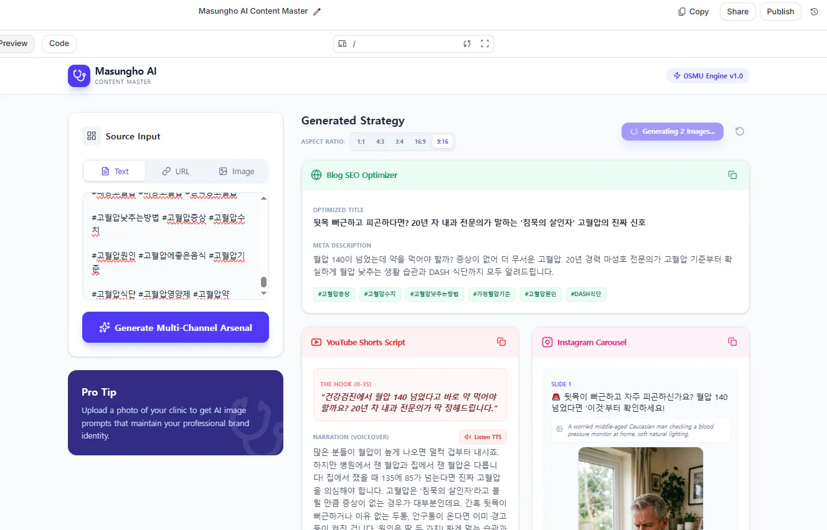
Task: Click the #가정혈압기준 tag
Action: pos(492,294)
